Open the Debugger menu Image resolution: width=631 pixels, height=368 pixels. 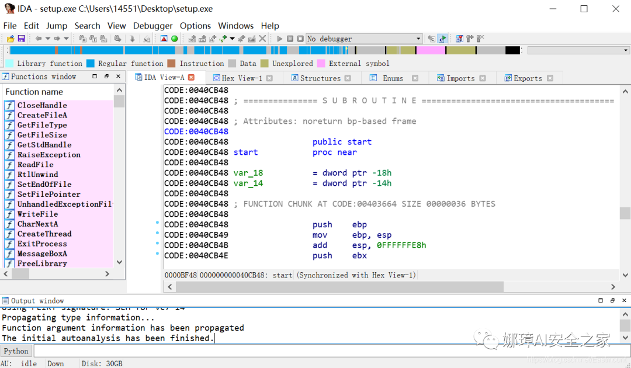click(153, 26)
